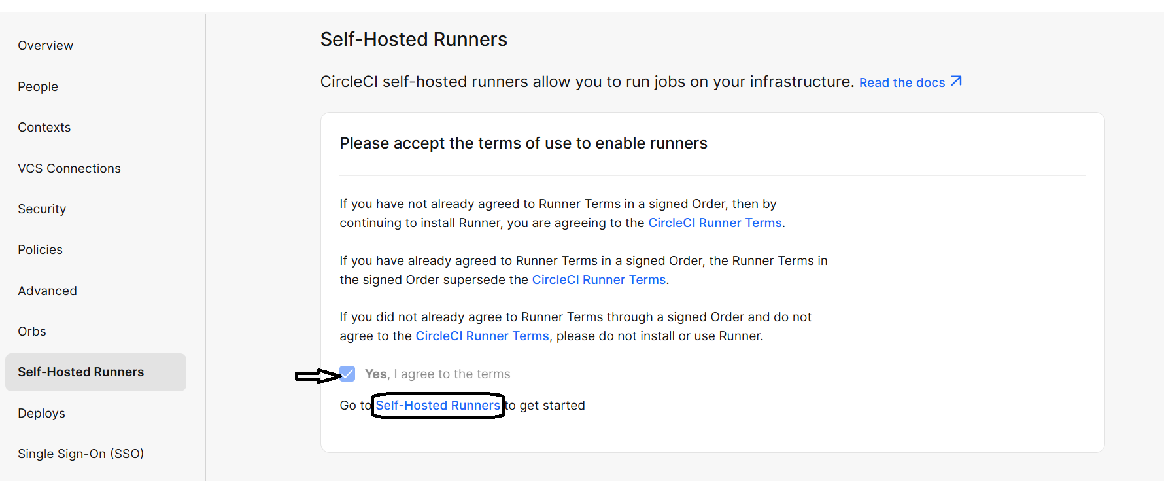1164x481 pixels.
Task: Enable the 'Yes, I agree to the terms' checkbox
Action: 347,373
